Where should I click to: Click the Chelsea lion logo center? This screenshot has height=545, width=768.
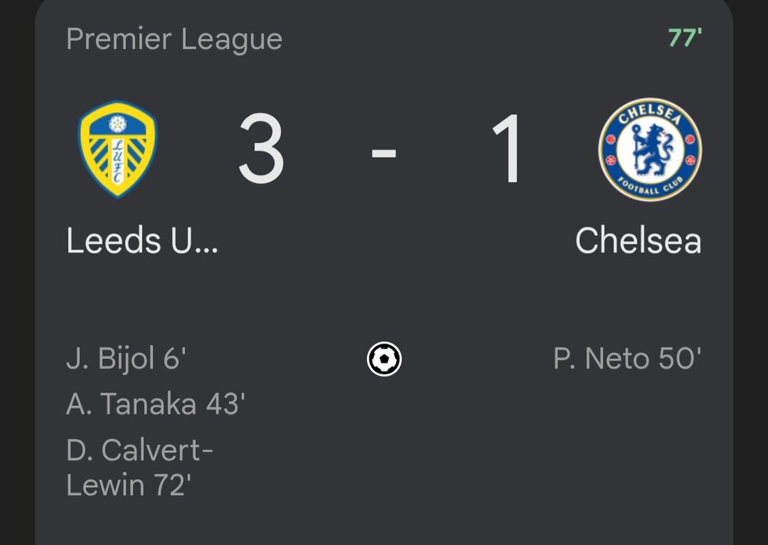pyautogui.click(x=650, y=148)
